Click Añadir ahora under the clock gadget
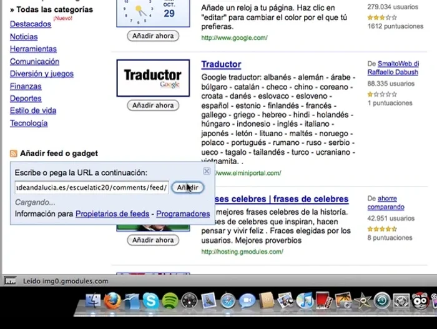Image resolution: width=437 pixels, height=329 pixels. coord(153,36)
